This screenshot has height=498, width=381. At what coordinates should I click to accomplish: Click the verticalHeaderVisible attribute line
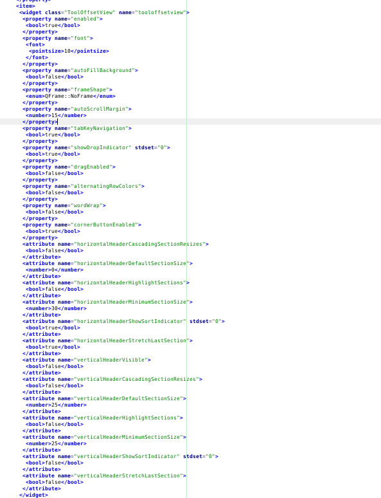[x=86, y=360]
